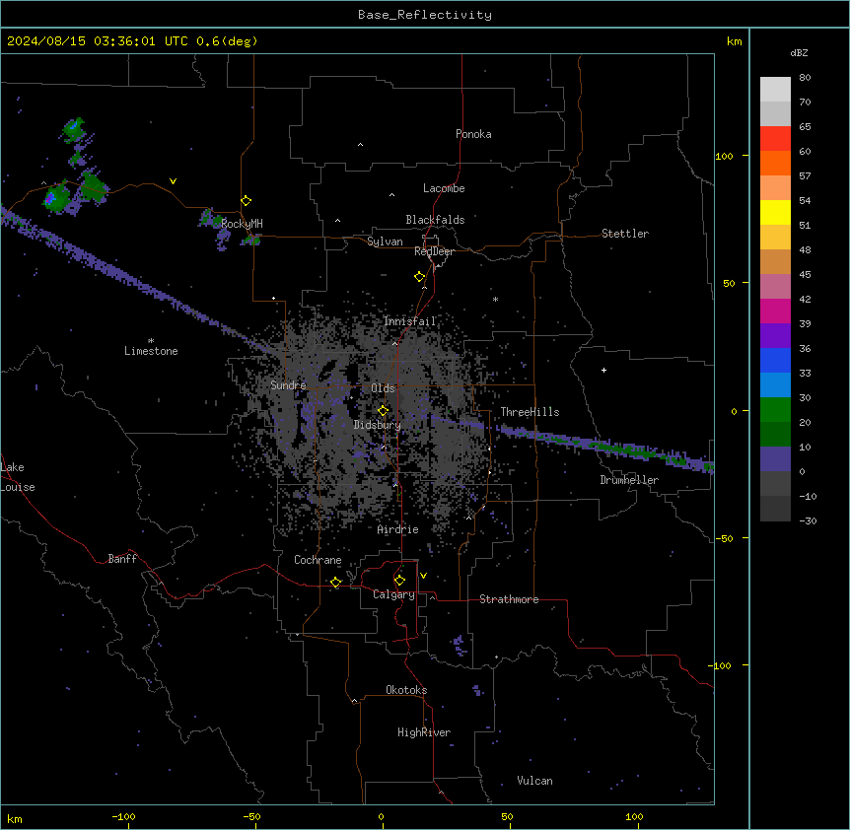850x830 pixels.
Task: Click the Stettler city label
Action: click(625, 234)
